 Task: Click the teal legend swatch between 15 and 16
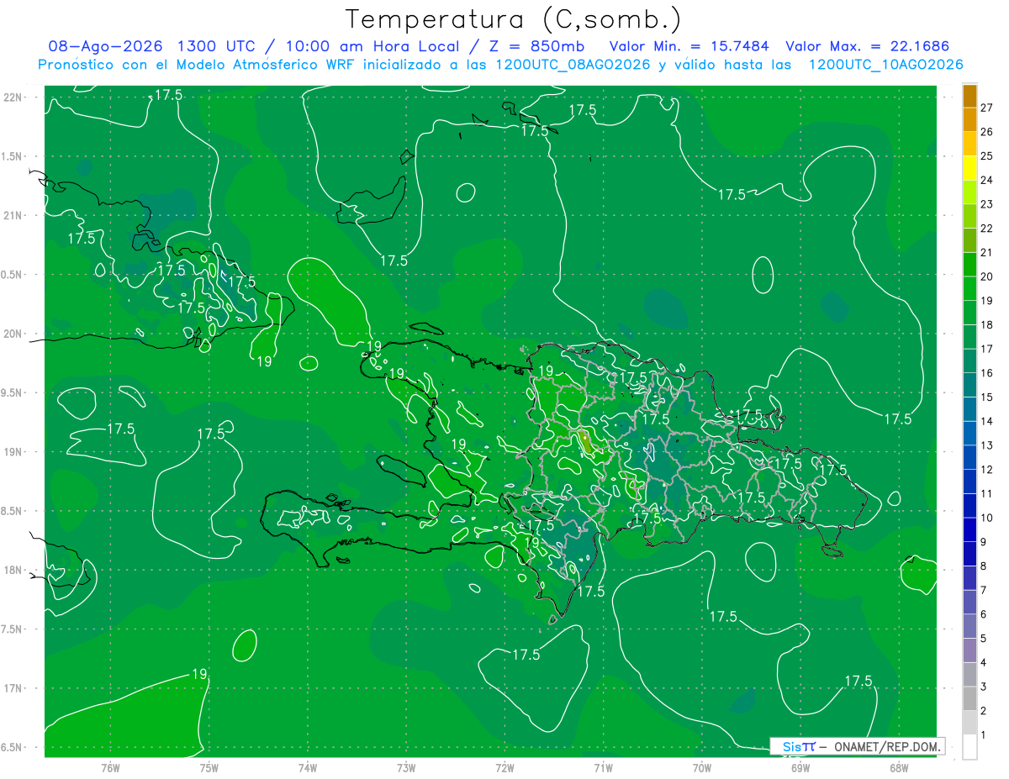coord(969,386)
